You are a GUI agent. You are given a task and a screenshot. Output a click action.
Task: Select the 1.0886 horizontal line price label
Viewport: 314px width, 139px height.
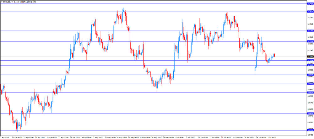click(x=310, y=84)
